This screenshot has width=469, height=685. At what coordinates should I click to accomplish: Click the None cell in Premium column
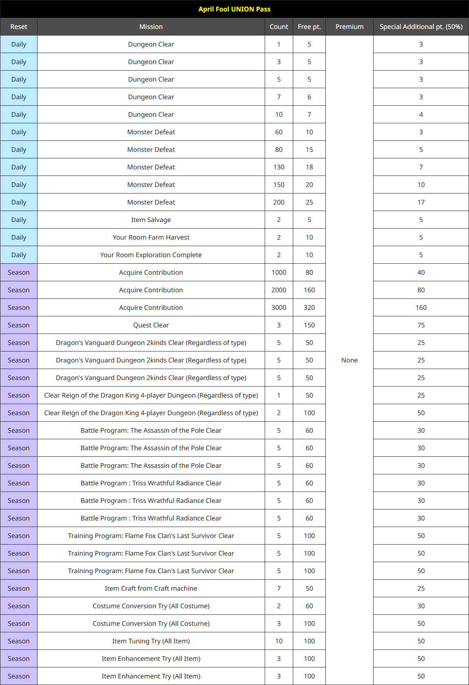349,360
